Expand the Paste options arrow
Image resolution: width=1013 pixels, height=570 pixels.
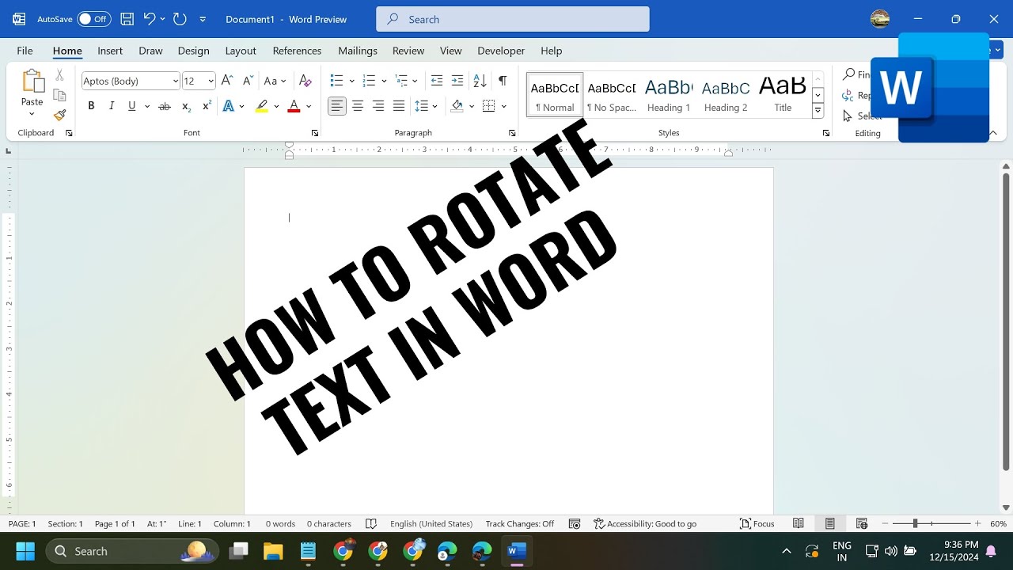point(32,114)
